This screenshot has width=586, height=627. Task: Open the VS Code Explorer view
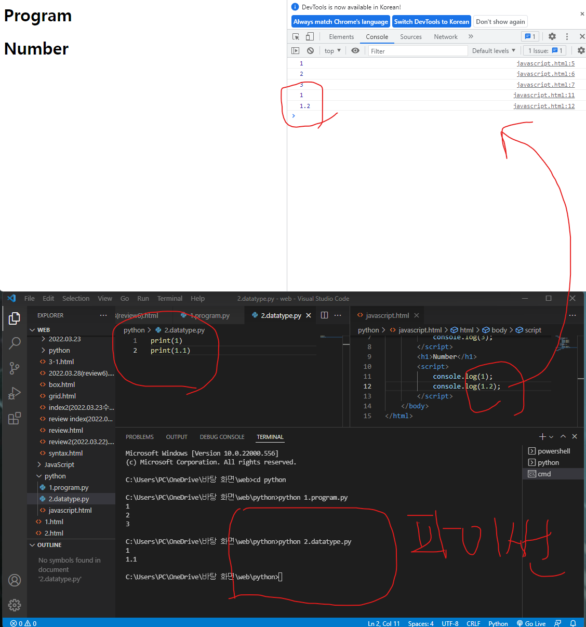pyautogui.click(x=15, y=318)
